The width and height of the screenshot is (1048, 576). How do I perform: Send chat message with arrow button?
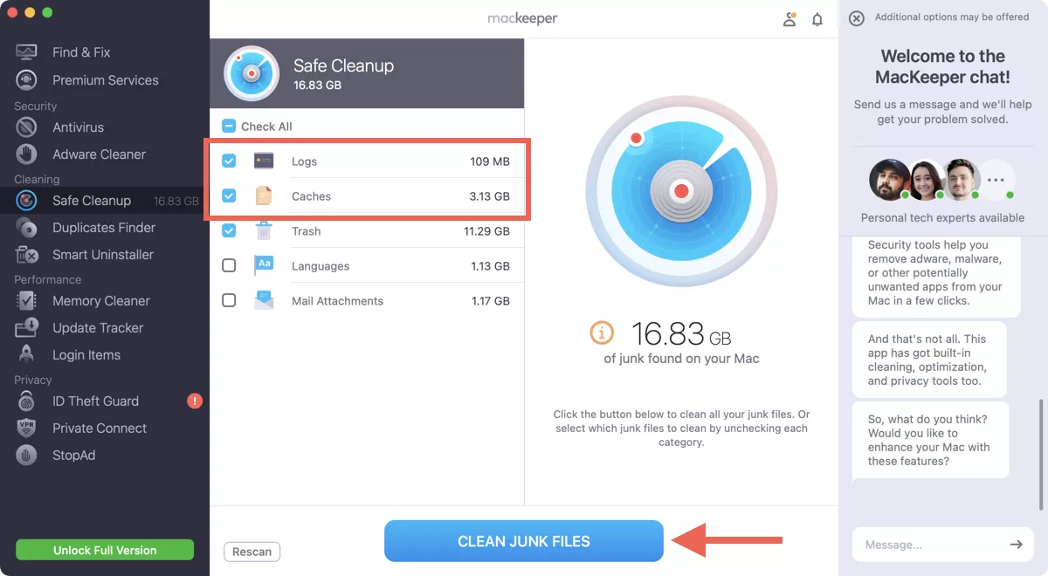pyautogui.click(x=1016, y=545)
